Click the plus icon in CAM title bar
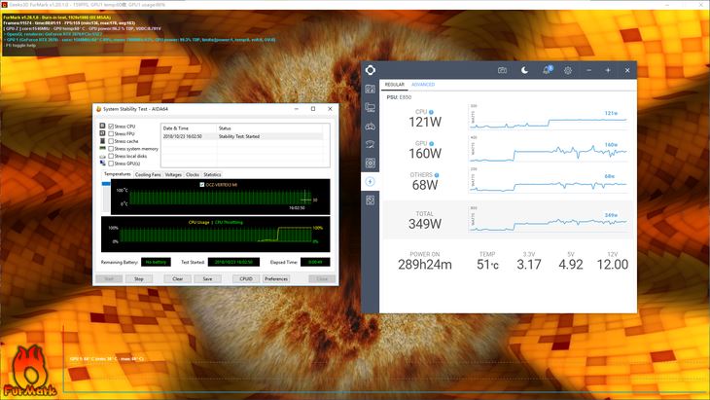This screenshot has width=710, height=400. (x=608, y=70)
